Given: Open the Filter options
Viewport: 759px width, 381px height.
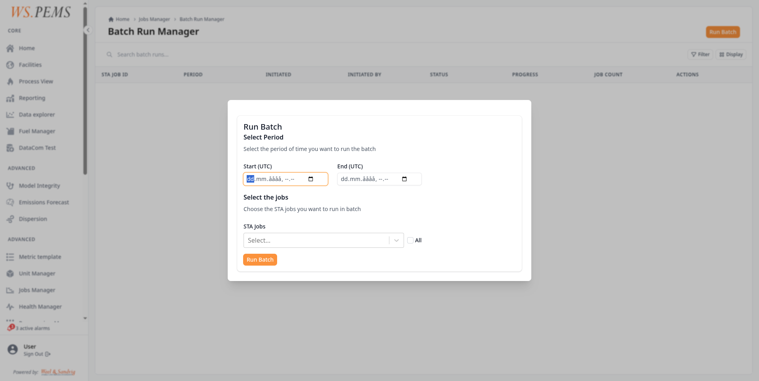Looking at the screenshot, I should tap(700, 55).
